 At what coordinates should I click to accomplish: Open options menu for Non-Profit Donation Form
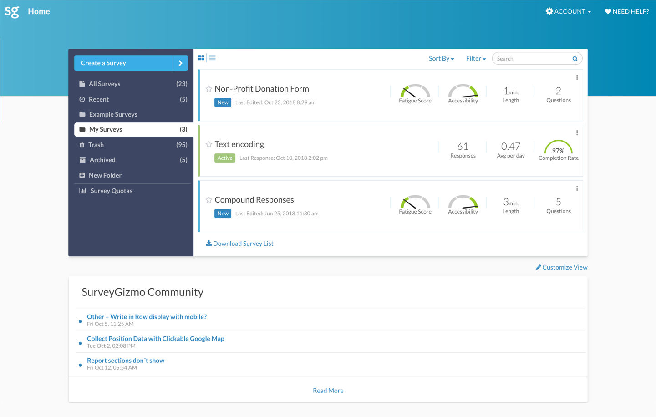577,77
